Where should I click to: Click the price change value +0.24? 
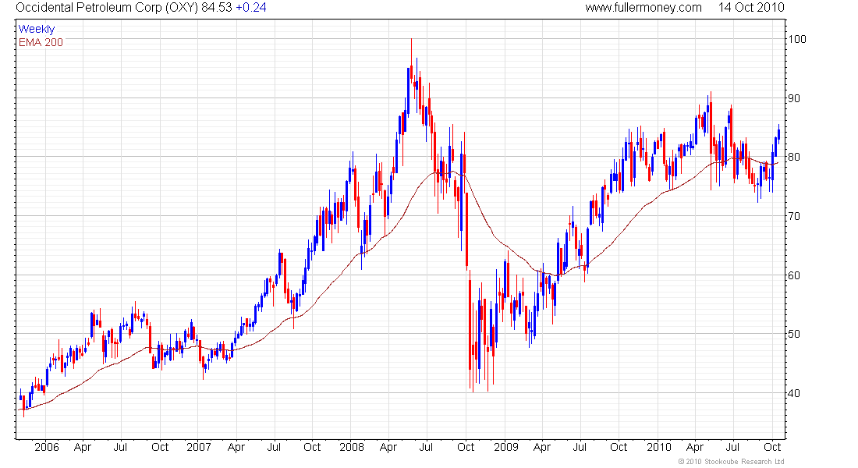pos(250,8)
